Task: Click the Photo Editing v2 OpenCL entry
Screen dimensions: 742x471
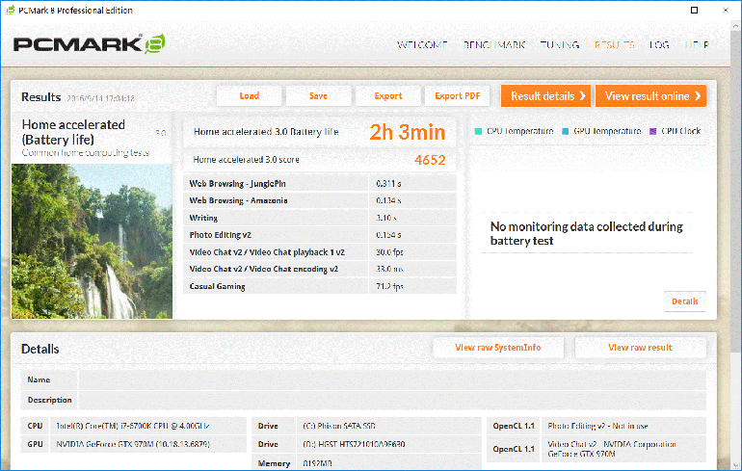Action: (x=597, y=426)
